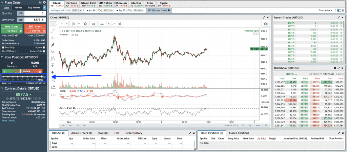Open the GoodTillCancel dropdown
Image resolution: width=347 pixels, height=152 pixels.
coord(11,51)
